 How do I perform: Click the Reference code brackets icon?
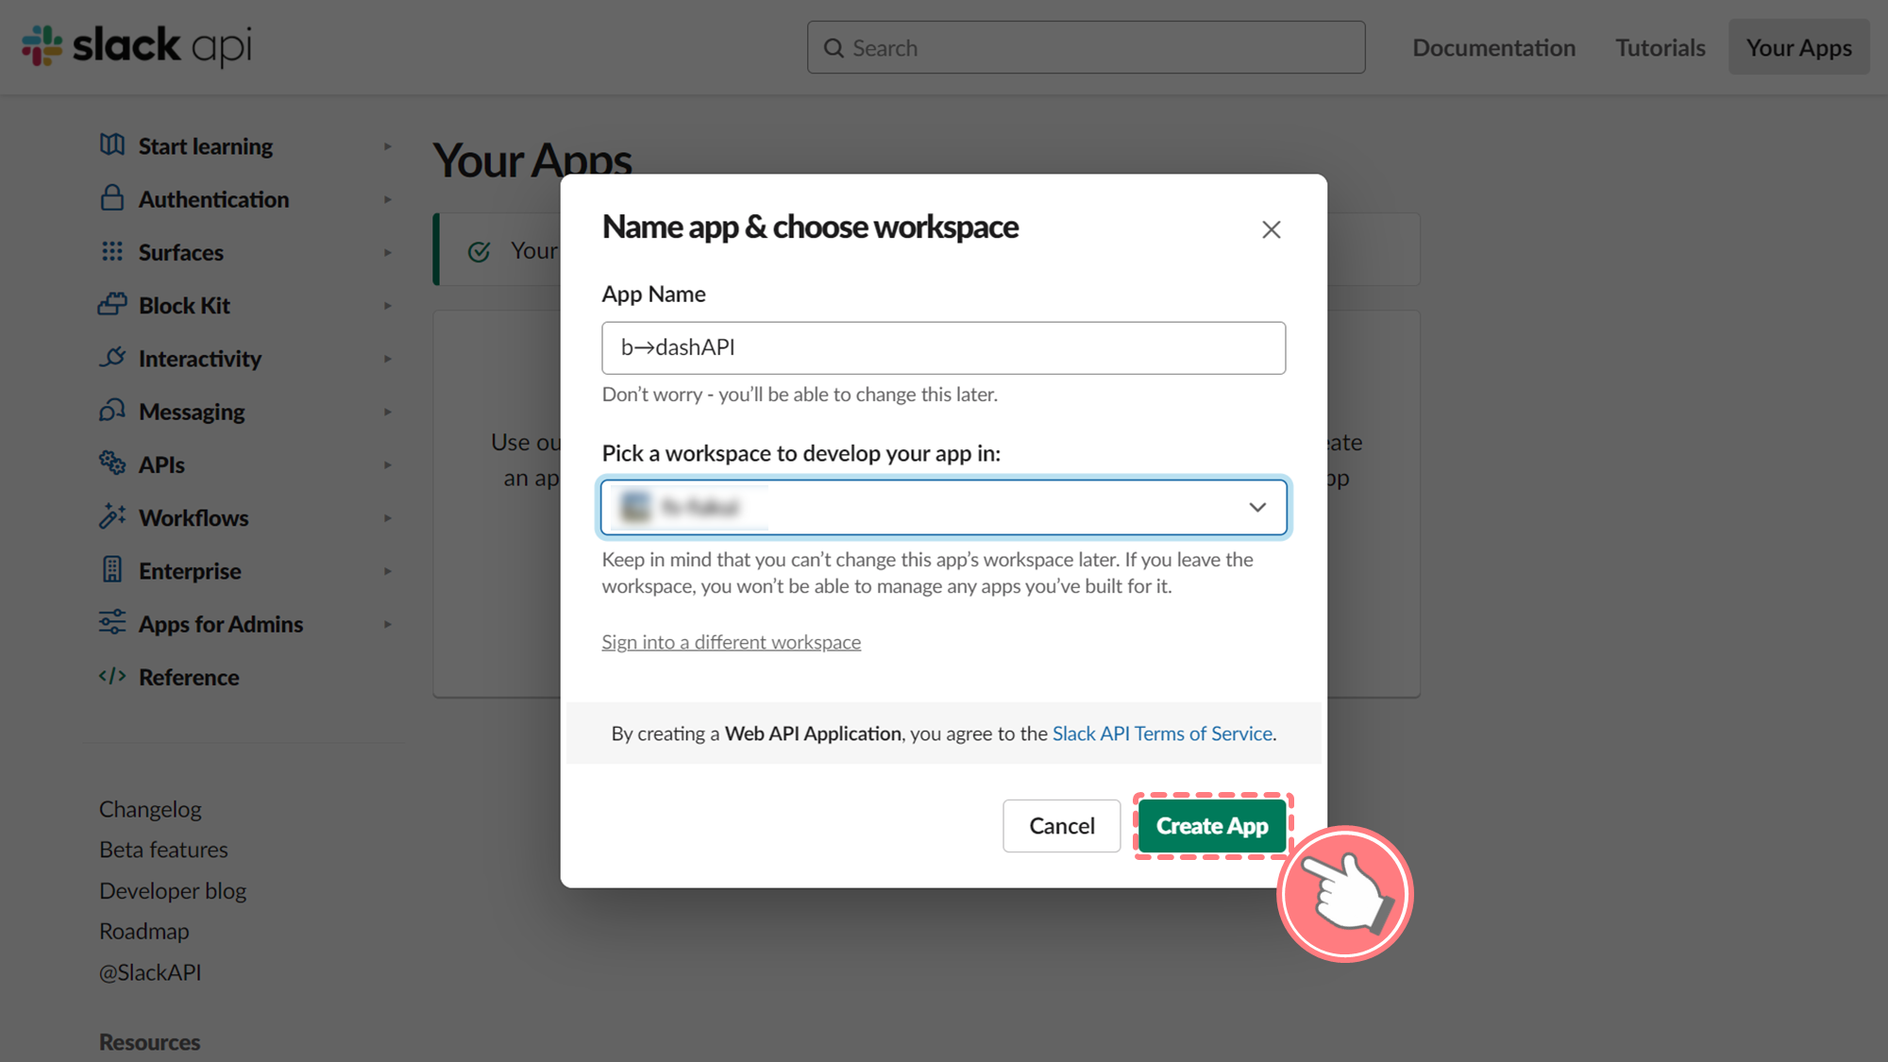click(x=112, y=676)
